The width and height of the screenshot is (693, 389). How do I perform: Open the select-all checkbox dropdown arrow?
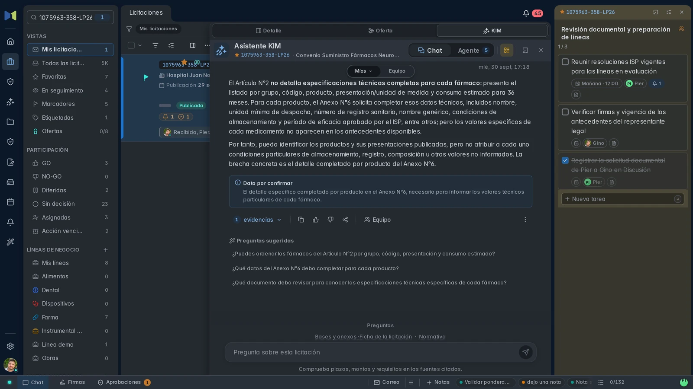click(x=140, y=45)
